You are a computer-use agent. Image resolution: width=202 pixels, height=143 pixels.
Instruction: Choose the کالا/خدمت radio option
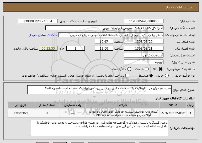pyautogui.click(x=129, y=69)
